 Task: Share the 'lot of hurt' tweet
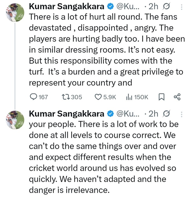tap(177, 97)
